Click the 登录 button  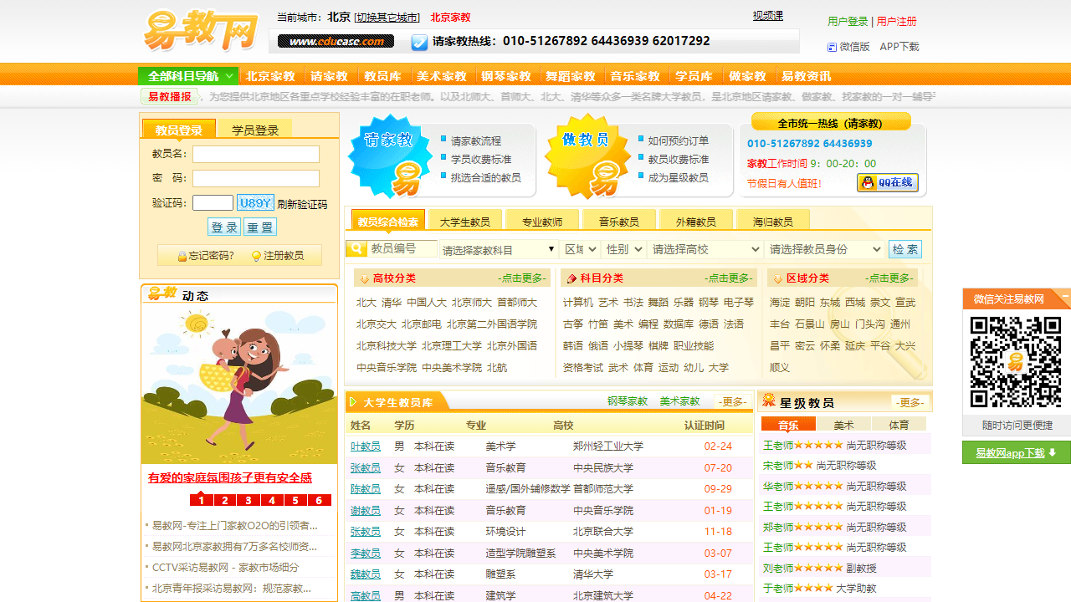click(223, 226)
